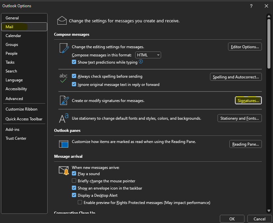Image resolution: width=273 pixels, height=223 pixels.
Task: Open the Editor Options dialog
Action: pyautogui.click(x=245, y=47)
